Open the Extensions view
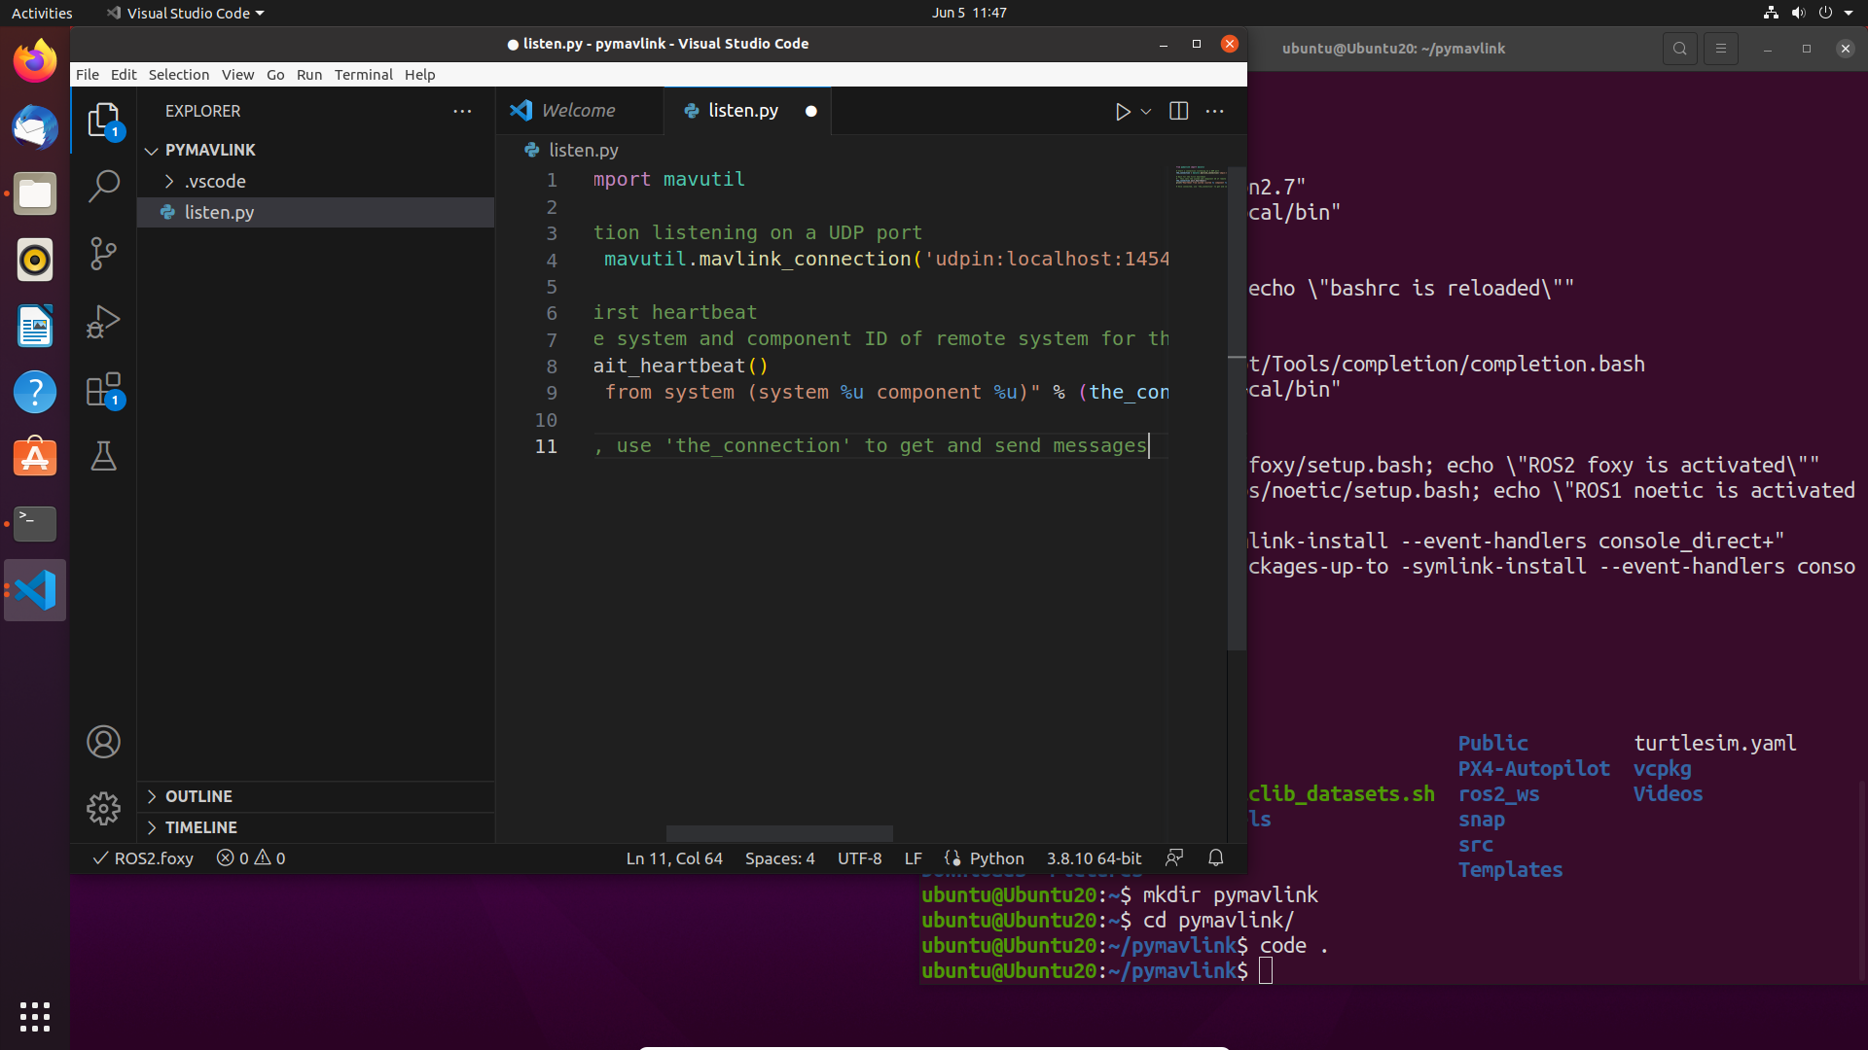 (x=103, y=390)
